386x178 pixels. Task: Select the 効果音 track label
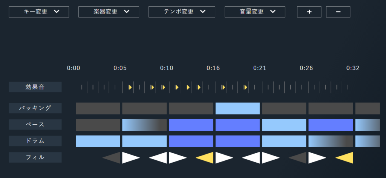point(35,87)
